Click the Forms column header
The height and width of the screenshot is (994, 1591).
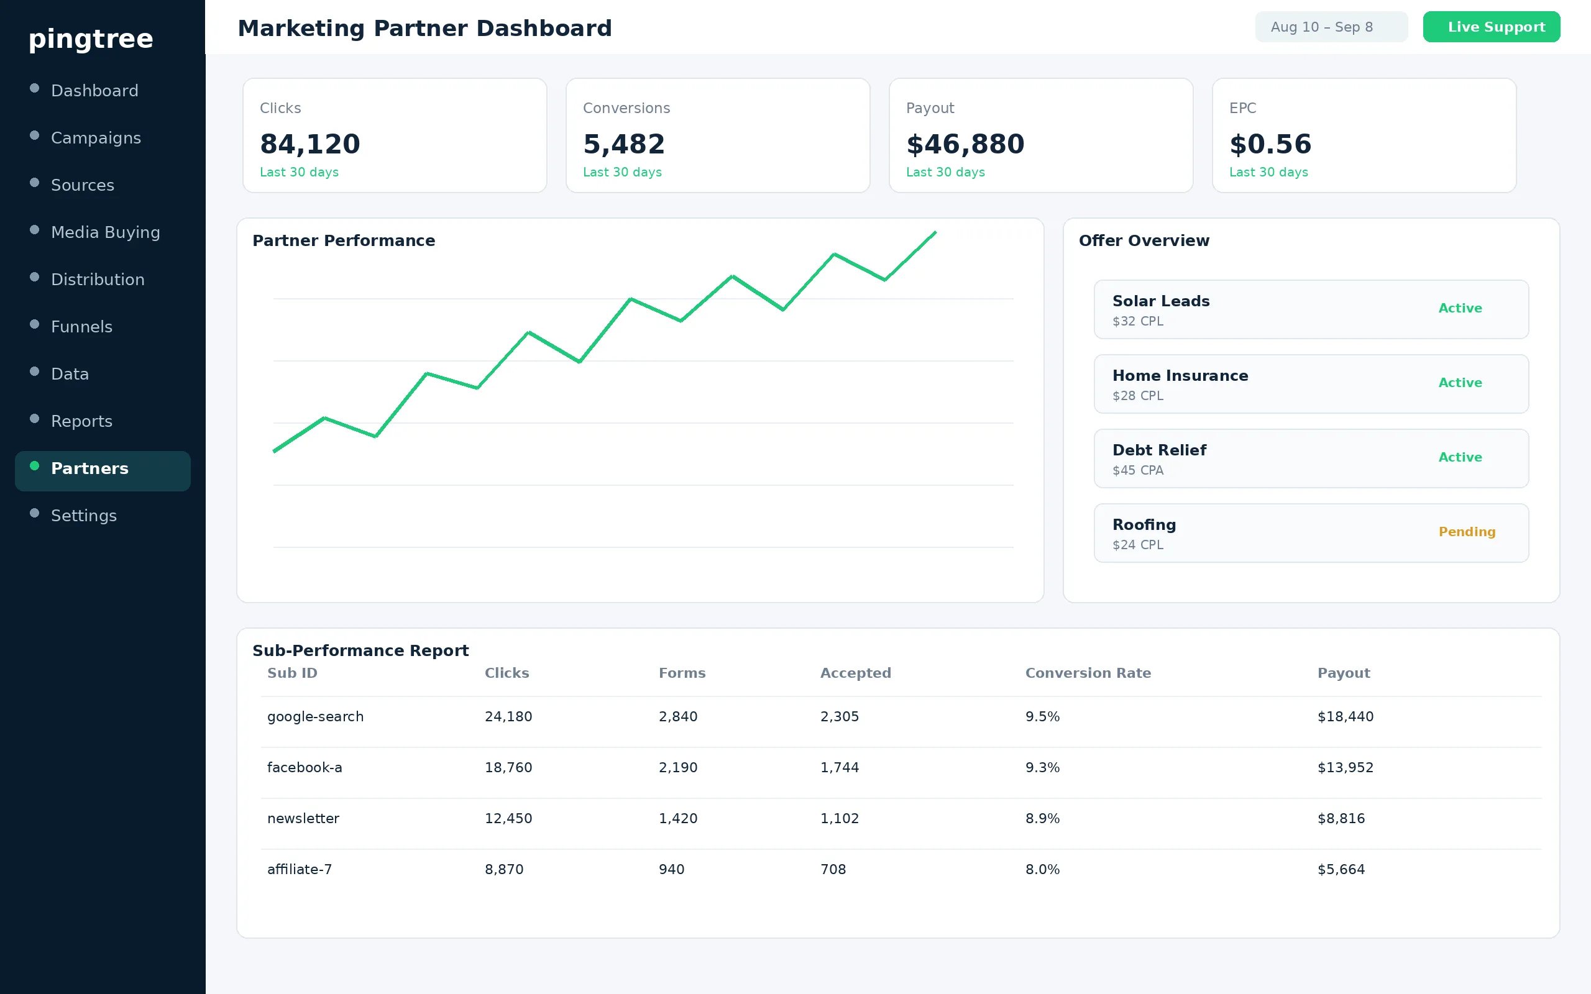(x=682, y=673)
